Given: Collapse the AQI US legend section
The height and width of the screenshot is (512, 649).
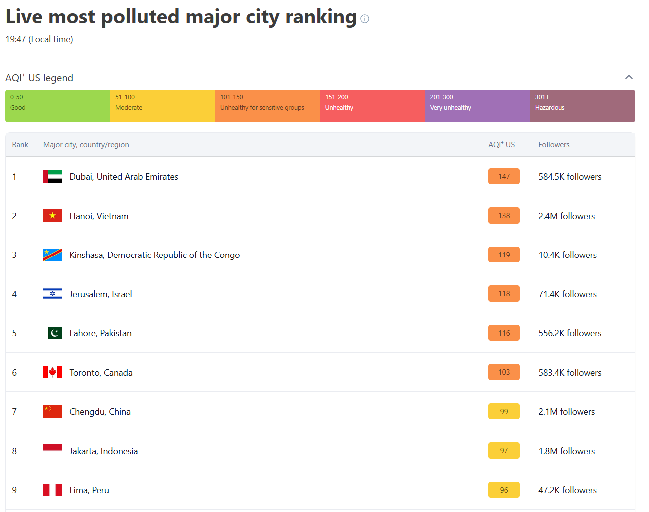Looking at the screenshot, I should 629,77.
